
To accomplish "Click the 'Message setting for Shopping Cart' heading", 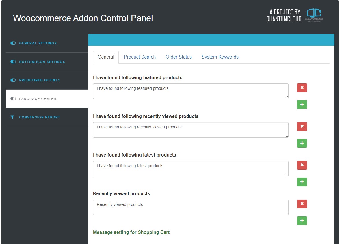I will coord(131,232).
